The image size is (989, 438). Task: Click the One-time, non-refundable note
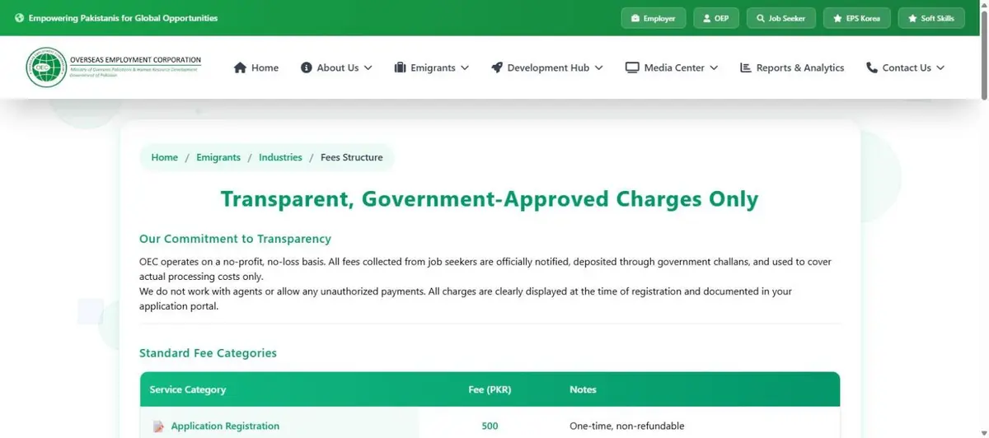pos(627,426)
